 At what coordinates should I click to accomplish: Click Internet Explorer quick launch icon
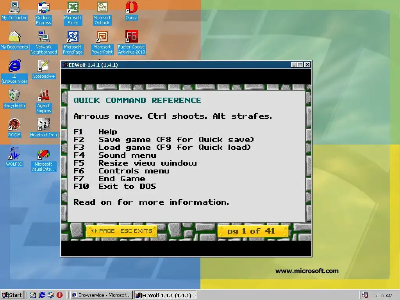point(42,295)
